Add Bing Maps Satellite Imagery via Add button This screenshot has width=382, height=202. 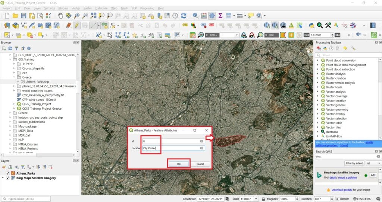[373, 175]
